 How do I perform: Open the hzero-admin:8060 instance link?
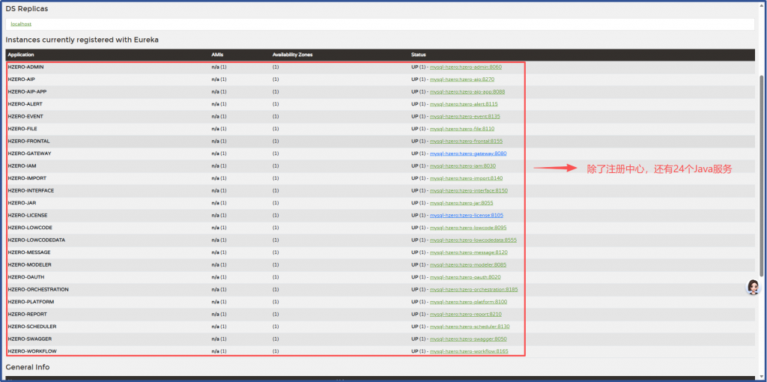(465, 67)
